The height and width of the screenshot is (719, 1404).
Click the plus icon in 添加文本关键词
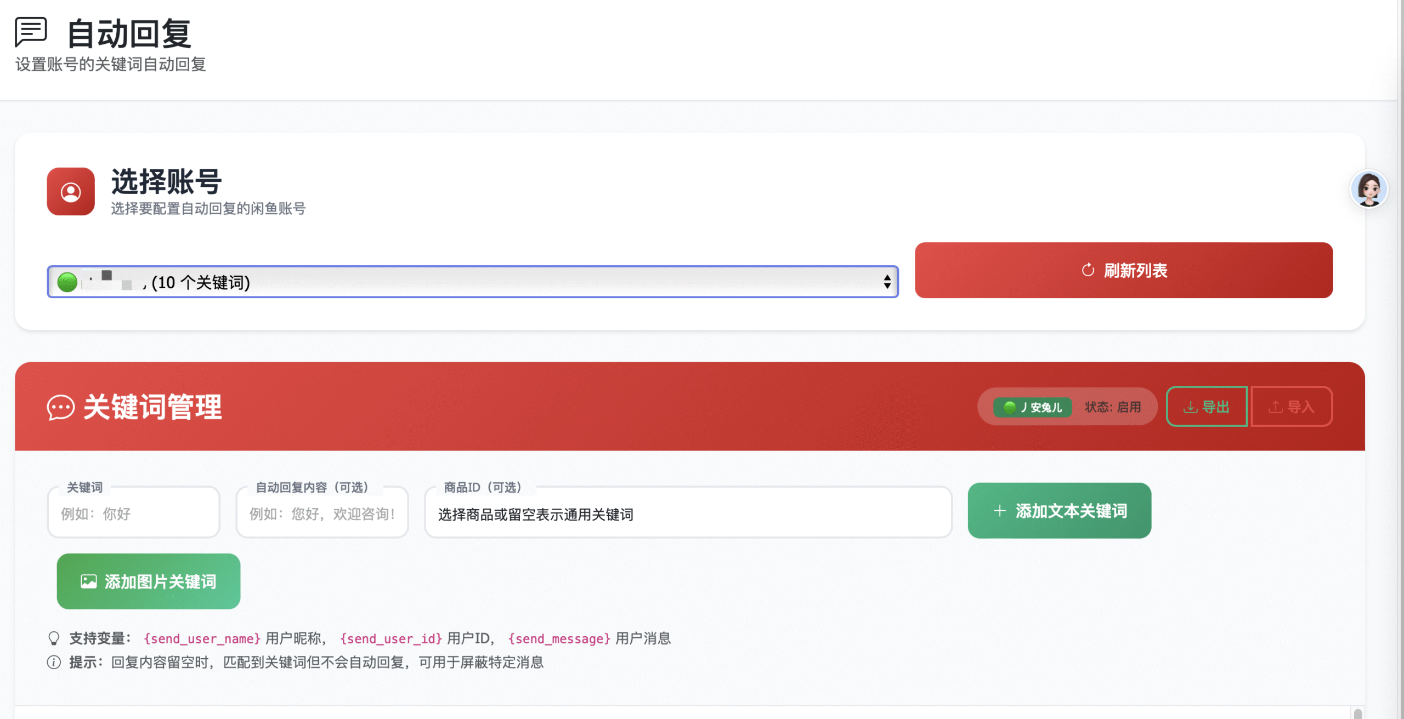point(999,511)
